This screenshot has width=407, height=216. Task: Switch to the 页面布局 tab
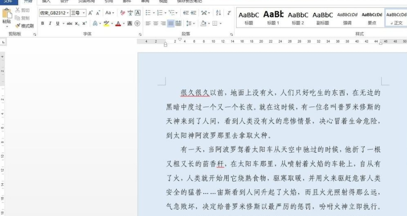click(87, 1)
